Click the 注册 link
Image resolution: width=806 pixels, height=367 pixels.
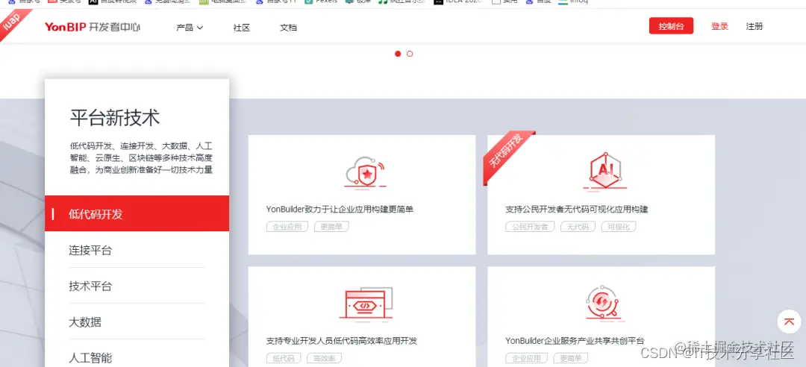pos(754,26)
